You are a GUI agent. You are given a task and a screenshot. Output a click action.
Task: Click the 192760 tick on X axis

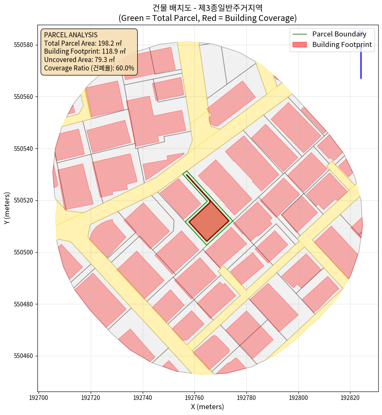tap(195, 396)
